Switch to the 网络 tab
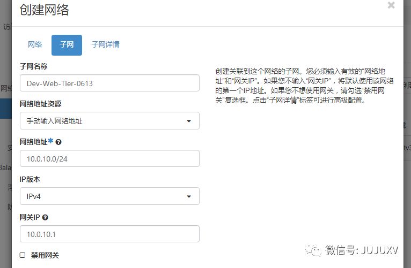The image size is (411, 268). pos(35,45)
